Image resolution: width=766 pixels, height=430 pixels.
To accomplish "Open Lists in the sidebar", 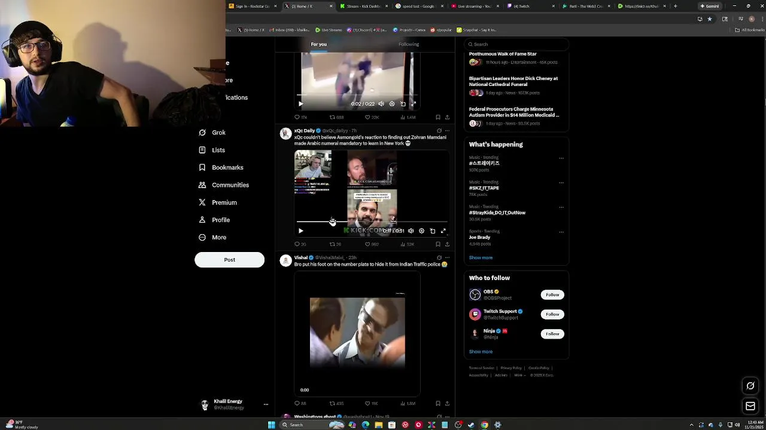I will [x=212, y=150].
